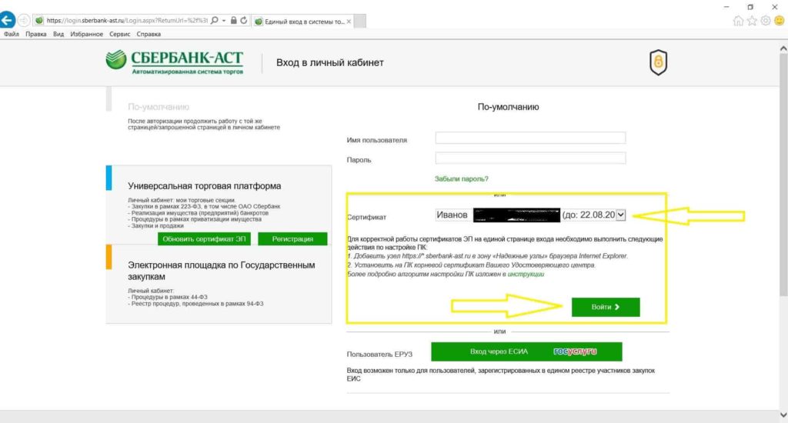
Task: Select the По-умолчанию section on left
Action: tap(159, 107)
